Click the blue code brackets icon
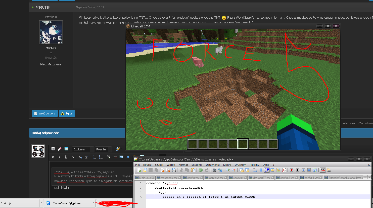This screenshot has width=373, height=208. 128,157
